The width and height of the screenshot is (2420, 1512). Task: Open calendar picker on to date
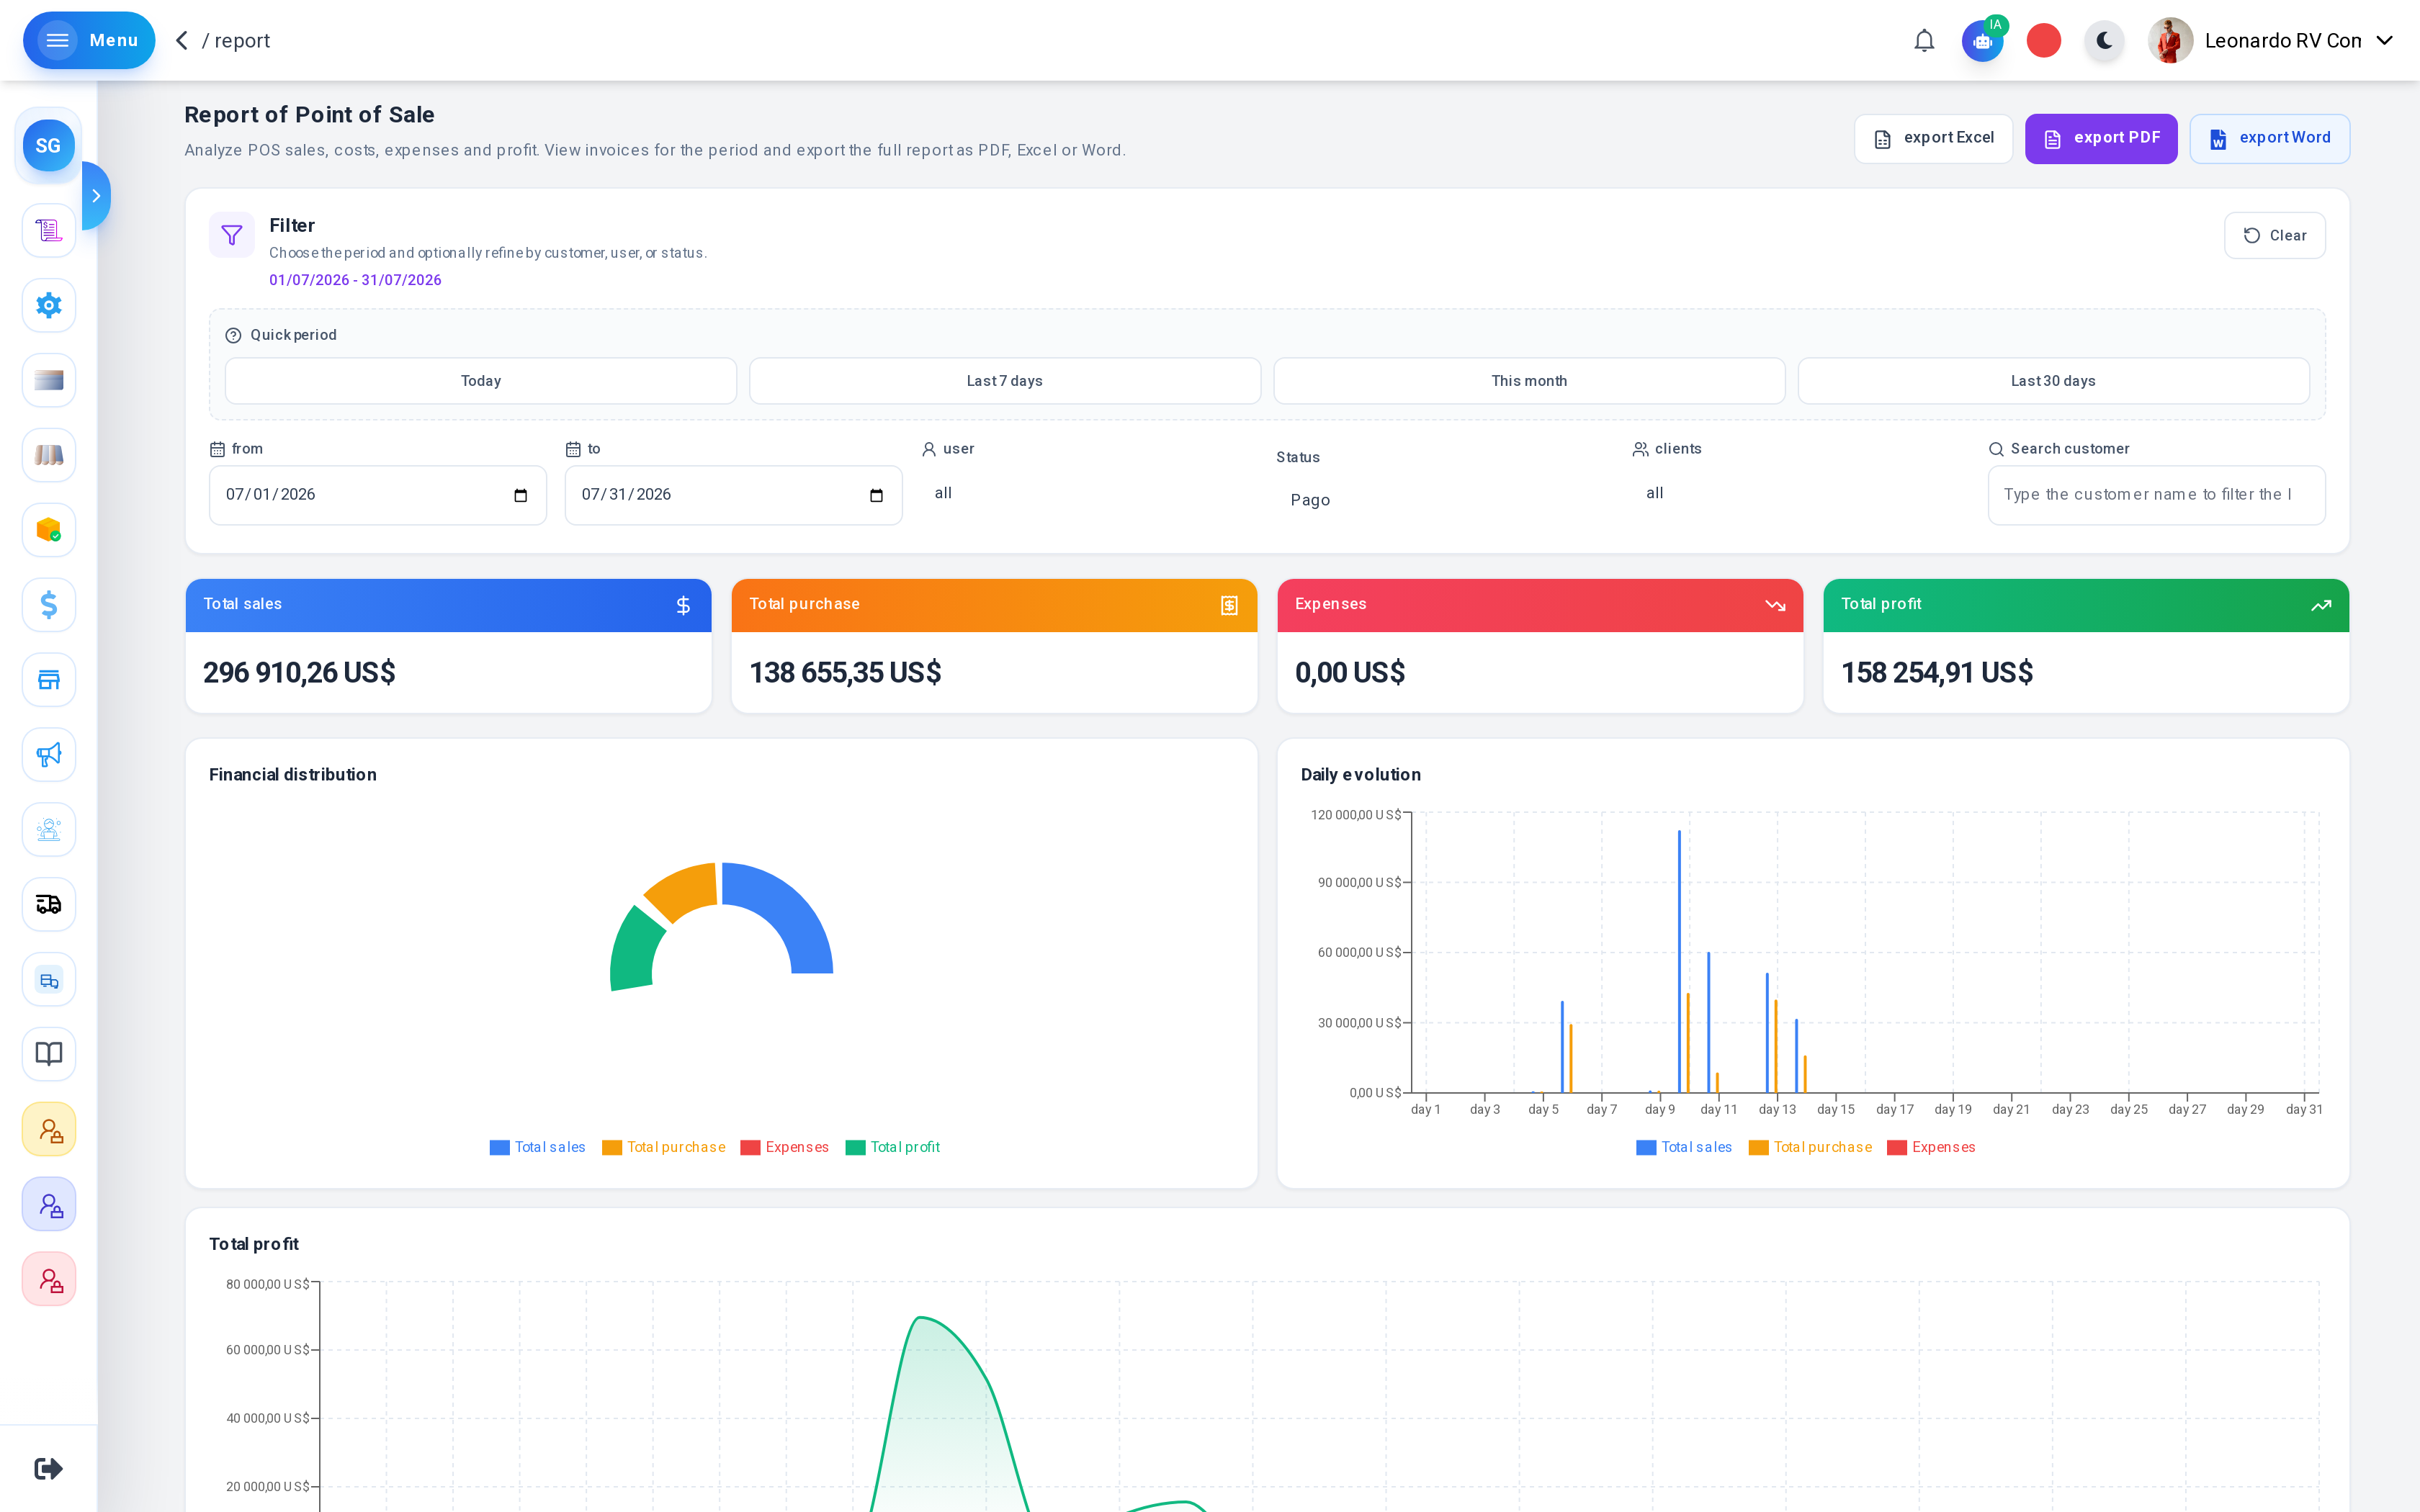(x=876, y=495)
